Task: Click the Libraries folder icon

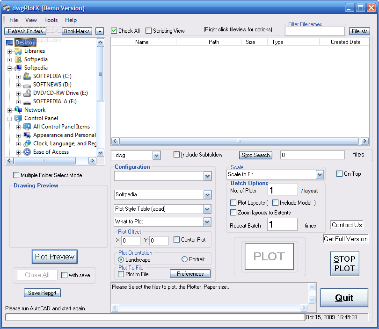Action: pos(18,51)
